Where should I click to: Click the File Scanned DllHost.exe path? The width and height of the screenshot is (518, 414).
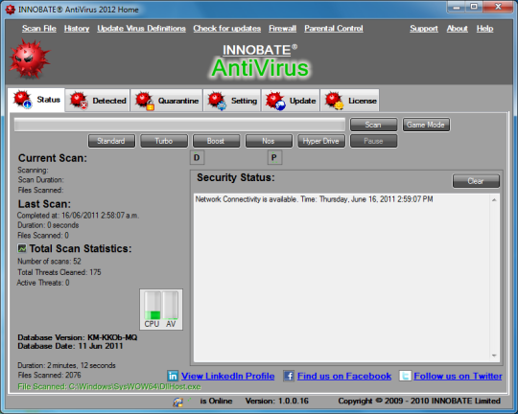pyautogui.click(x=109, y=386)
